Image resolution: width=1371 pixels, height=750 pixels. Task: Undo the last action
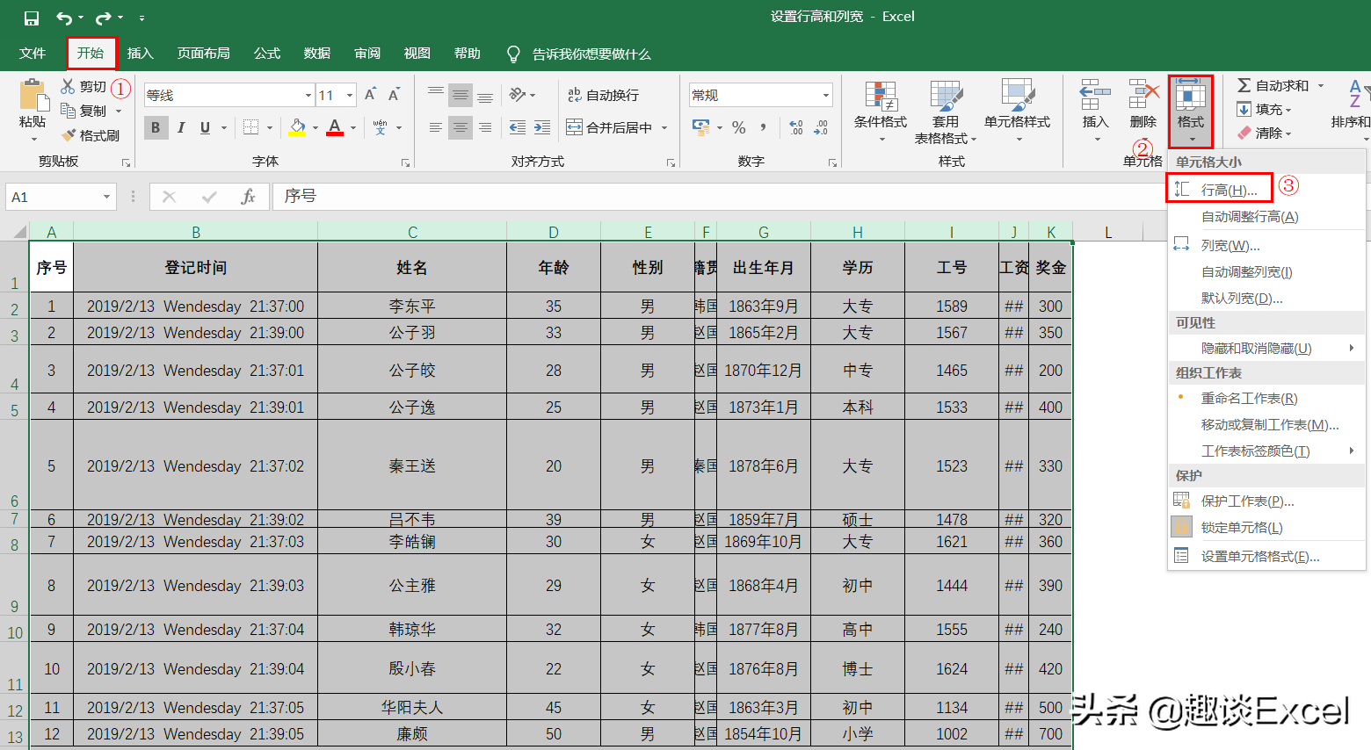point(63,18)
